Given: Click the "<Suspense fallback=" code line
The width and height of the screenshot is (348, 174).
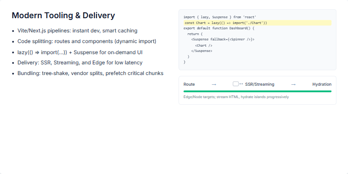Looking at the screenshot, I should coord(223,40).
